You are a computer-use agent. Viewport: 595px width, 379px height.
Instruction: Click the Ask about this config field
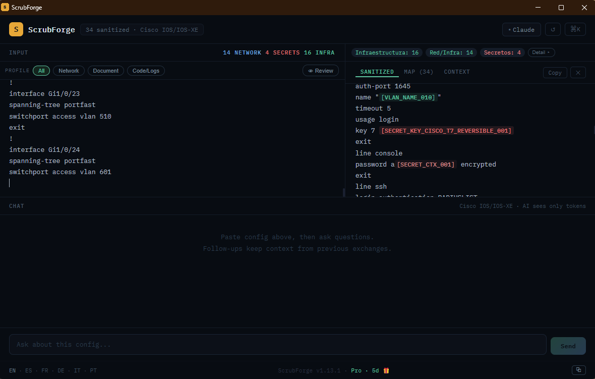pos(278,345)
